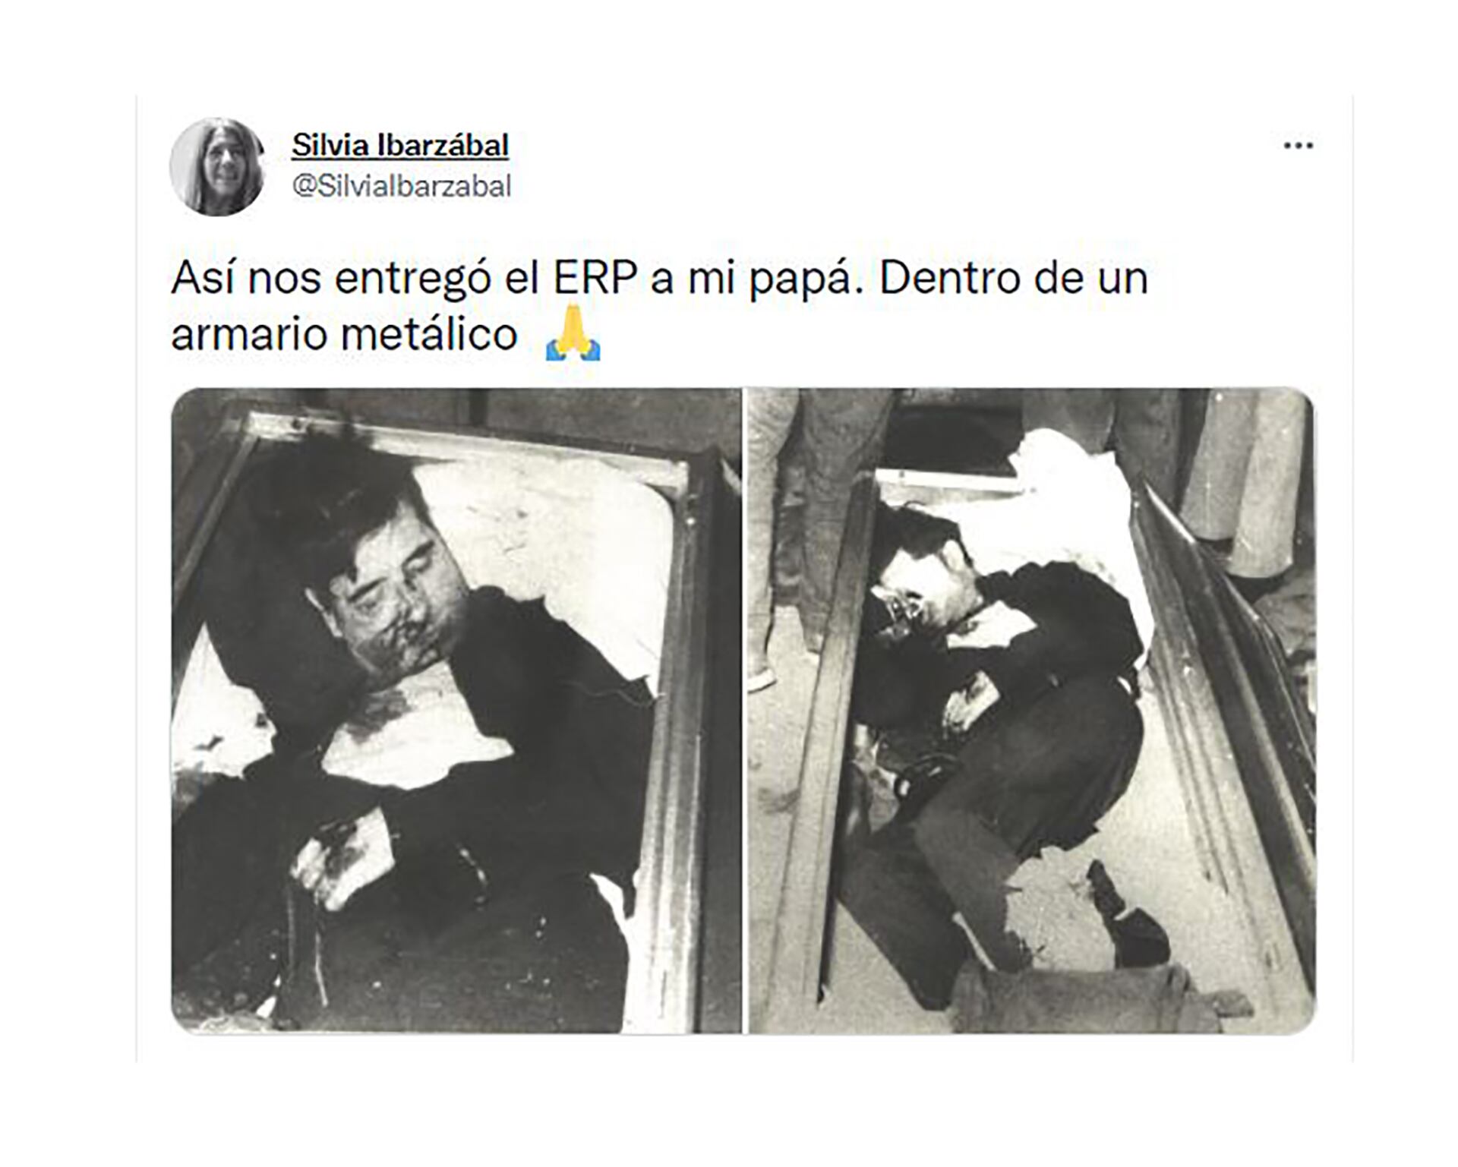Viewport: 1458px width, 1167px height.
Task: Select the tweet text line mentioning ERP
Action: pos(659,279)
